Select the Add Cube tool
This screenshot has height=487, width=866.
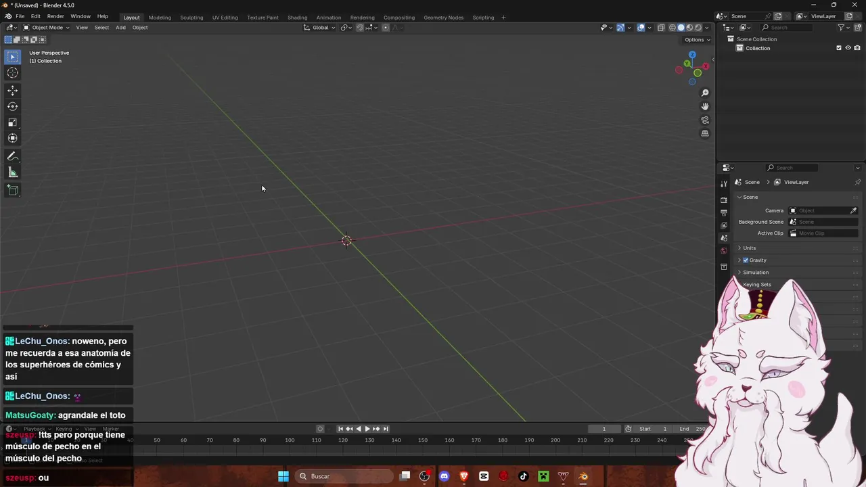point(12,190)
